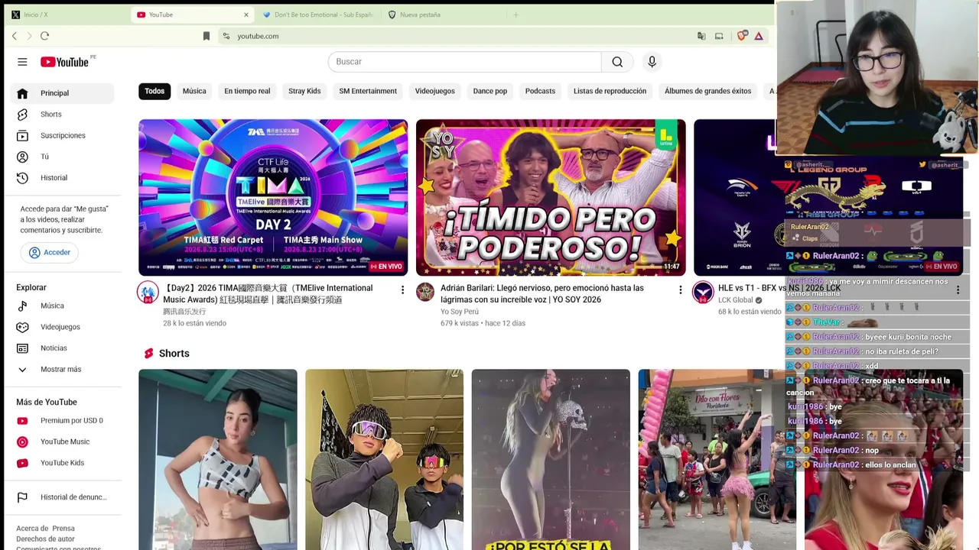Select the Videojuegos filter chip

pyautogui.click(x=434, y=91)
